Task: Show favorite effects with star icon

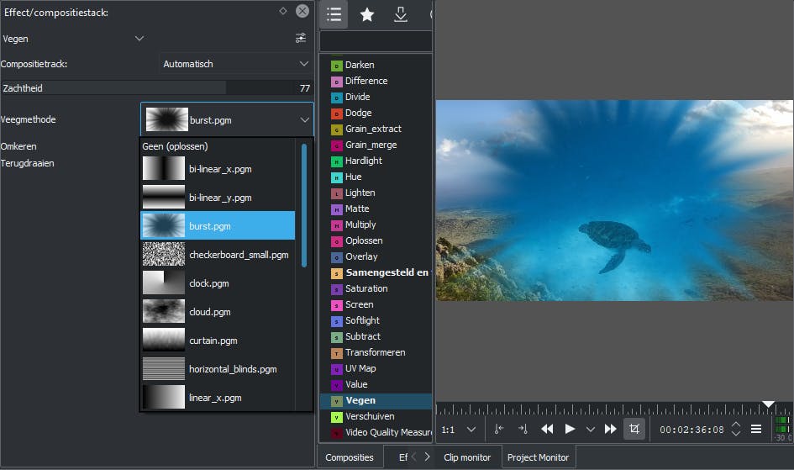Action: click(367, 14)
